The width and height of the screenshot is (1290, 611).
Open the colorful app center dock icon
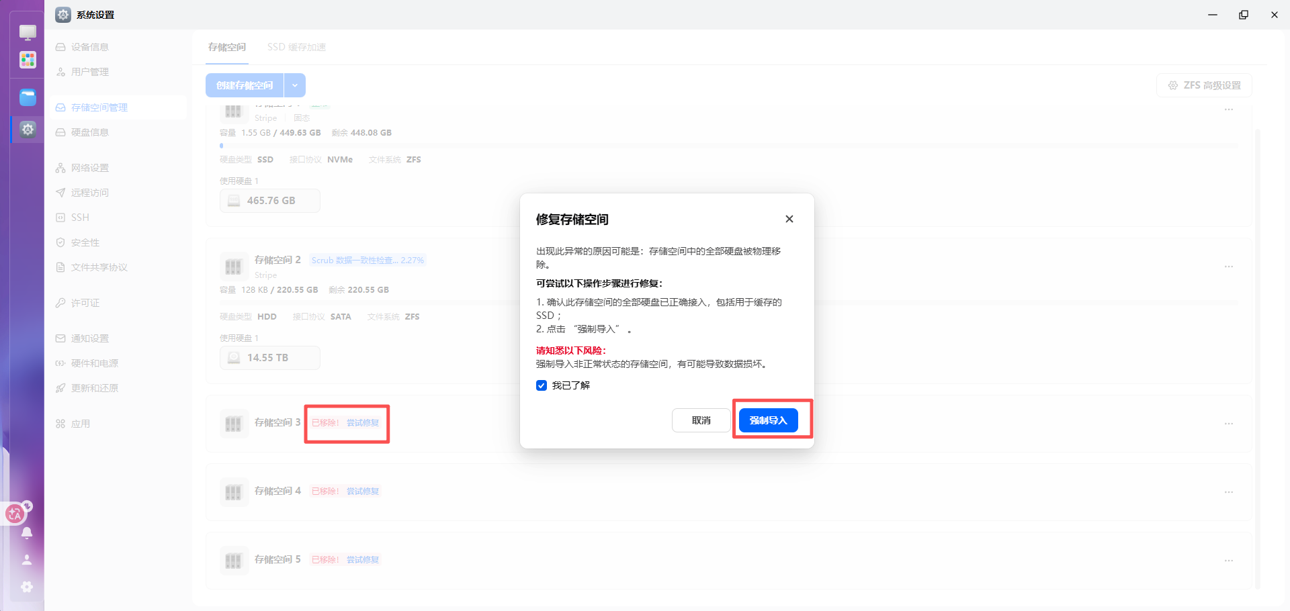pos(28,60)
